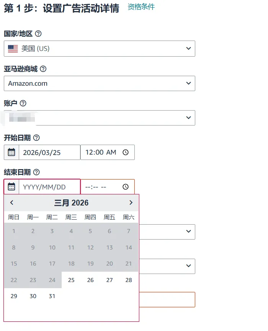The image size is (268, 331).
Task: Pick March 31 as the end date
Action: pyautogui.click(x=52, y=296)
